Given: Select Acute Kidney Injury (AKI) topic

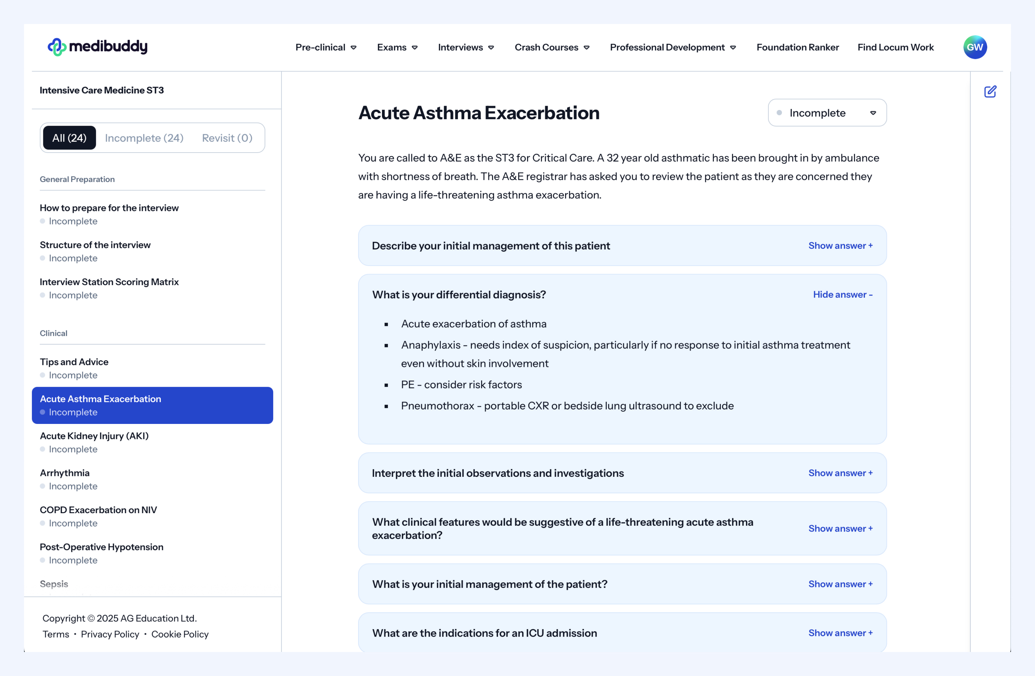Looking at the screenshot, I should [94, 436].
